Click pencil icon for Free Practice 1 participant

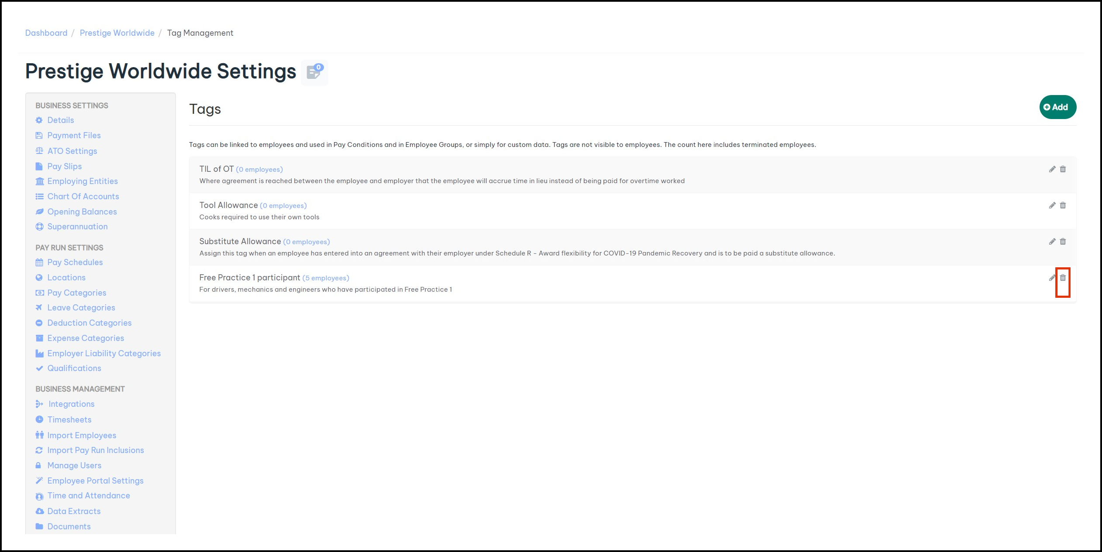coord(1052,278)
